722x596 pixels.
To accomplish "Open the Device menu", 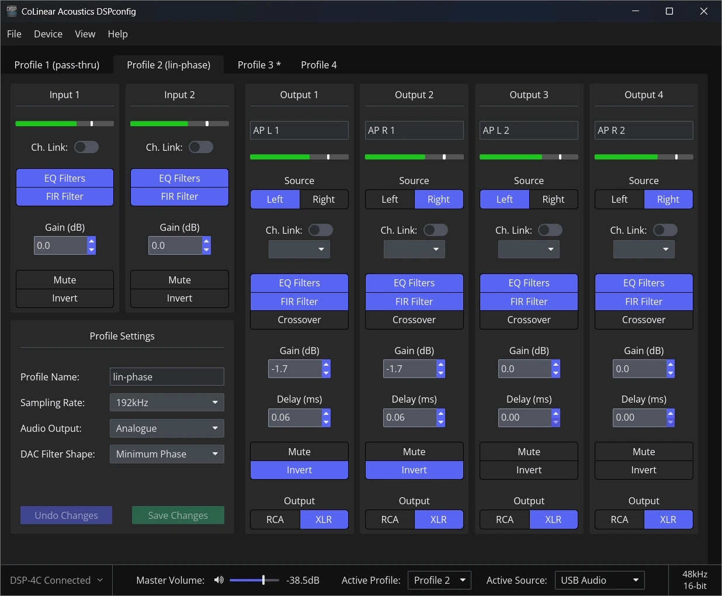I will [x=48, y=34].
